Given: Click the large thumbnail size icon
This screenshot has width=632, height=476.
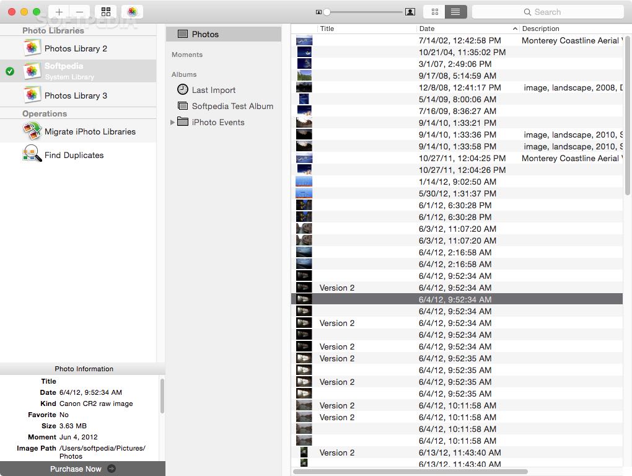Looking at the screenshot, I should pyautogui.click(x=410, y=12).
